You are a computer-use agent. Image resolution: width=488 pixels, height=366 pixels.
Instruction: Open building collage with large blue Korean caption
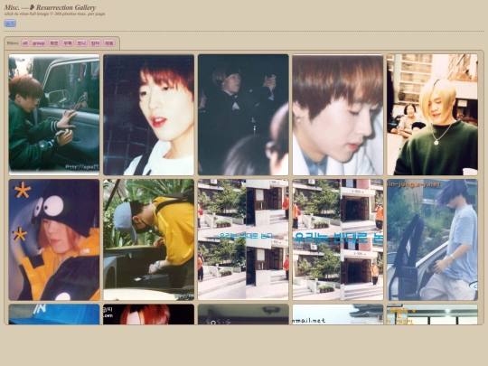point(338,239)
